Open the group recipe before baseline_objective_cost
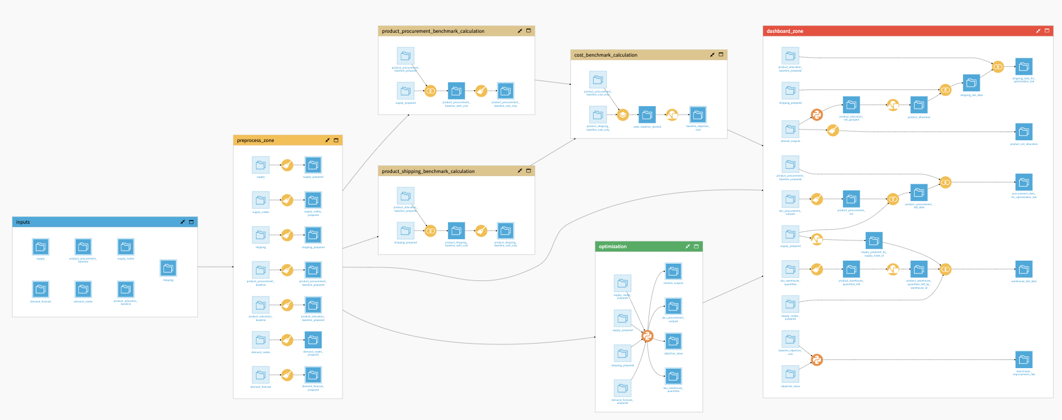Screen dimensions: 1062x420 (x=672, y=115)
